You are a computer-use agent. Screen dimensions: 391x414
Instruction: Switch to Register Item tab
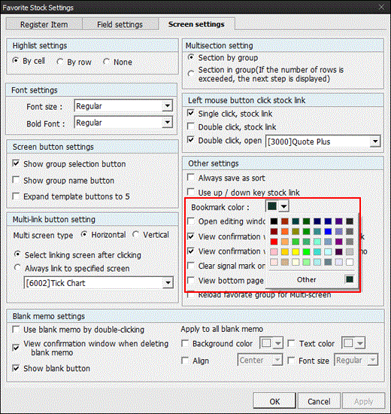(x=44, y=25)
